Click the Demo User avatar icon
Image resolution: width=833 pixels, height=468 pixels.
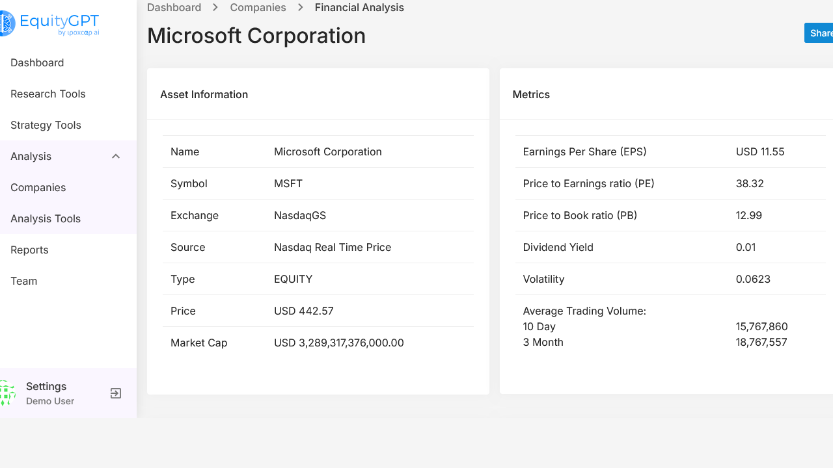[x=7, y=393]
